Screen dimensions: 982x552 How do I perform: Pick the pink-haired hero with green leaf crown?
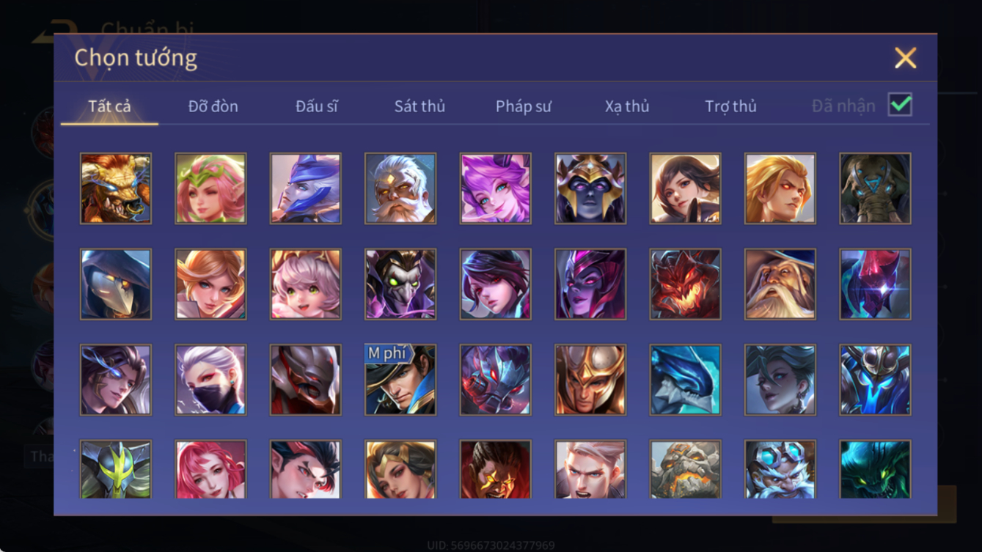click(210, 188)
